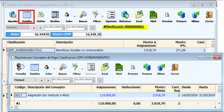Screen dimensions: 224x112
Task: Click Buscar icon in Cálculo window toolbar
Action: pos(83,15)
